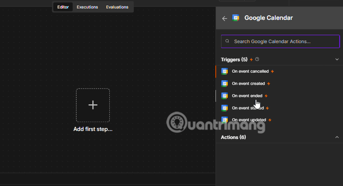Screen dimensions: 343x186
Task: Collapse the Triggers section chevron
Action: [337, 59]
